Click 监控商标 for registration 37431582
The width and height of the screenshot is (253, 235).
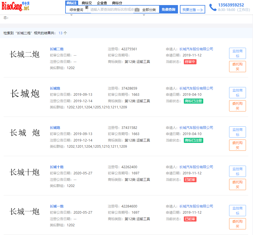point(238,132)
